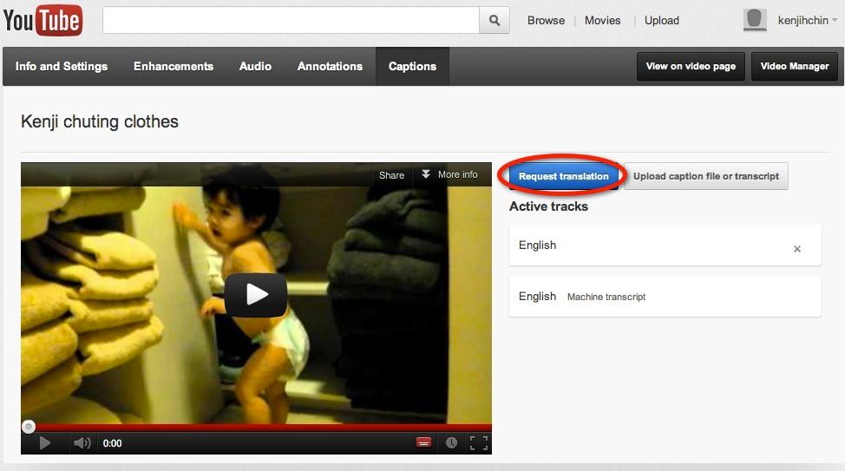Image resolution: width=845 pixels, height=471 pixels.
Task: Click the Request translation button
Action: 563,176
